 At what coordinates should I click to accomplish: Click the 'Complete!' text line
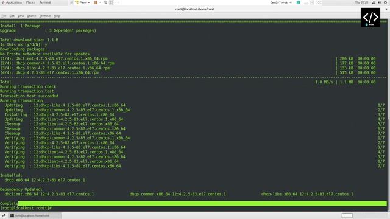pyautogui.click(x=9, y=204)
